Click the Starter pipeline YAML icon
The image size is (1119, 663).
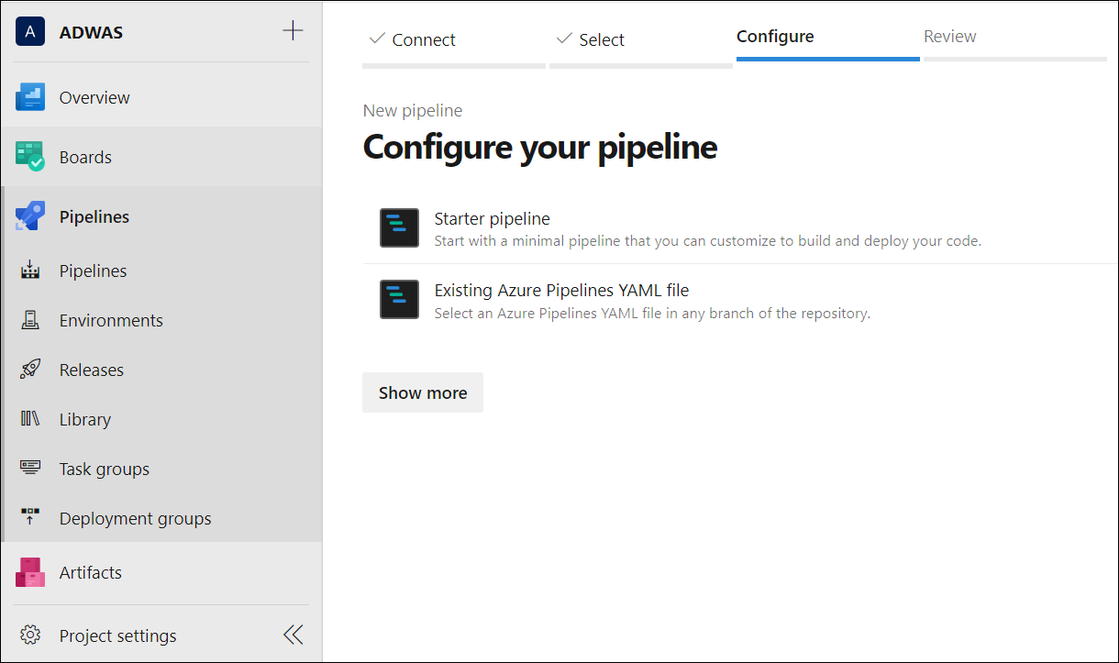click(399, 227)
